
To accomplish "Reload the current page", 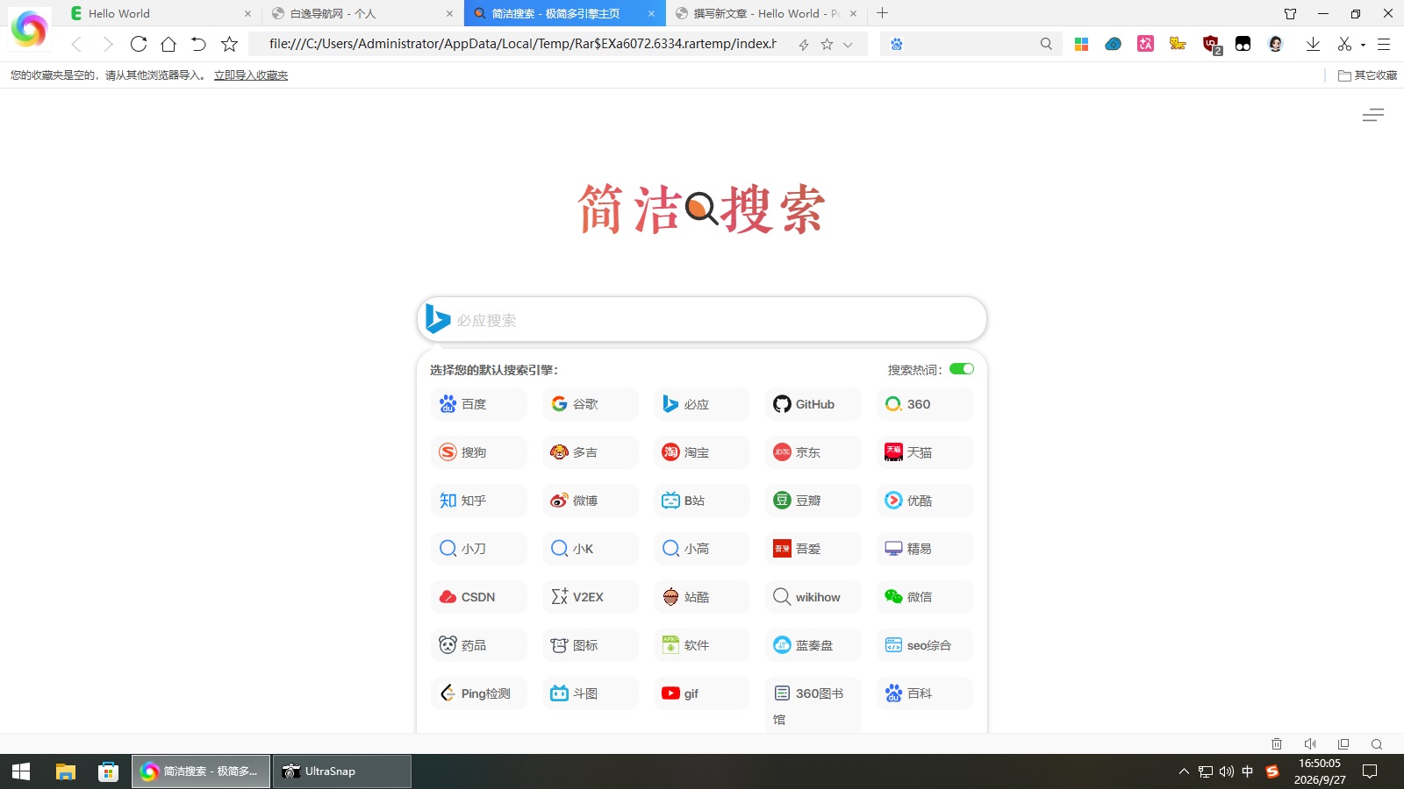I will (139, 44).
